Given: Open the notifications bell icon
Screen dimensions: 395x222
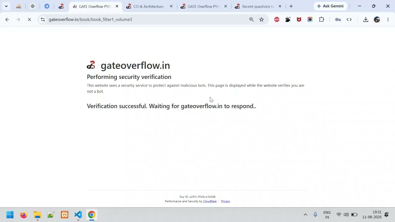Looking at the screenshot, I should tap(387, 215).
